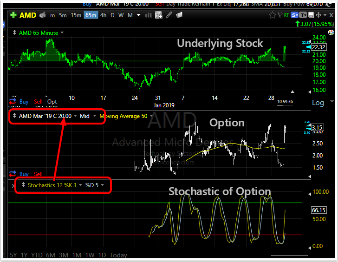Click the four-arrow move icon
Viewport: 338px width, 262px height.
[x=318, y=15]
